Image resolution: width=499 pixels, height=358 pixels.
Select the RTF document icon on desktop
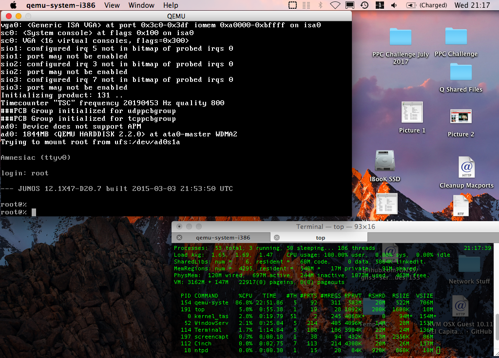coord(461,206)
